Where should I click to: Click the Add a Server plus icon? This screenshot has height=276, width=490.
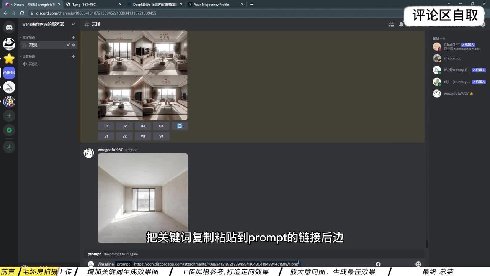pyautogui.click(x=9, y=116)
